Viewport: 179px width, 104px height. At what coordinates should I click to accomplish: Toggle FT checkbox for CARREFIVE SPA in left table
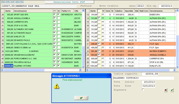[54, 21]
